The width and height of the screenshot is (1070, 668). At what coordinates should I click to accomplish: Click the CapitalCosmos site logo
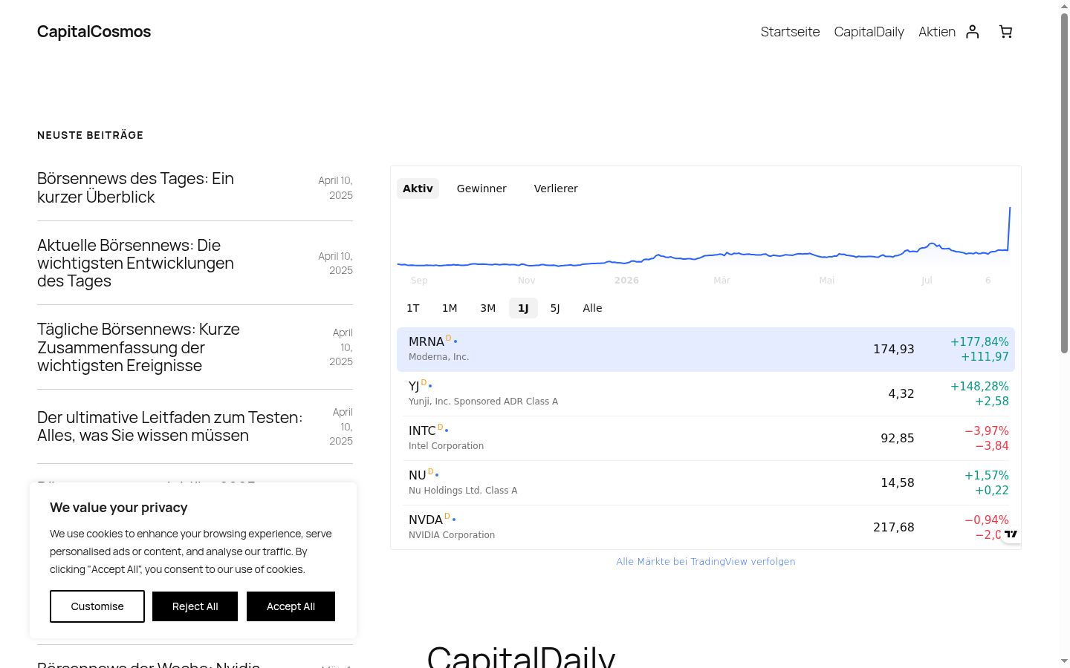tap(94, 31)
